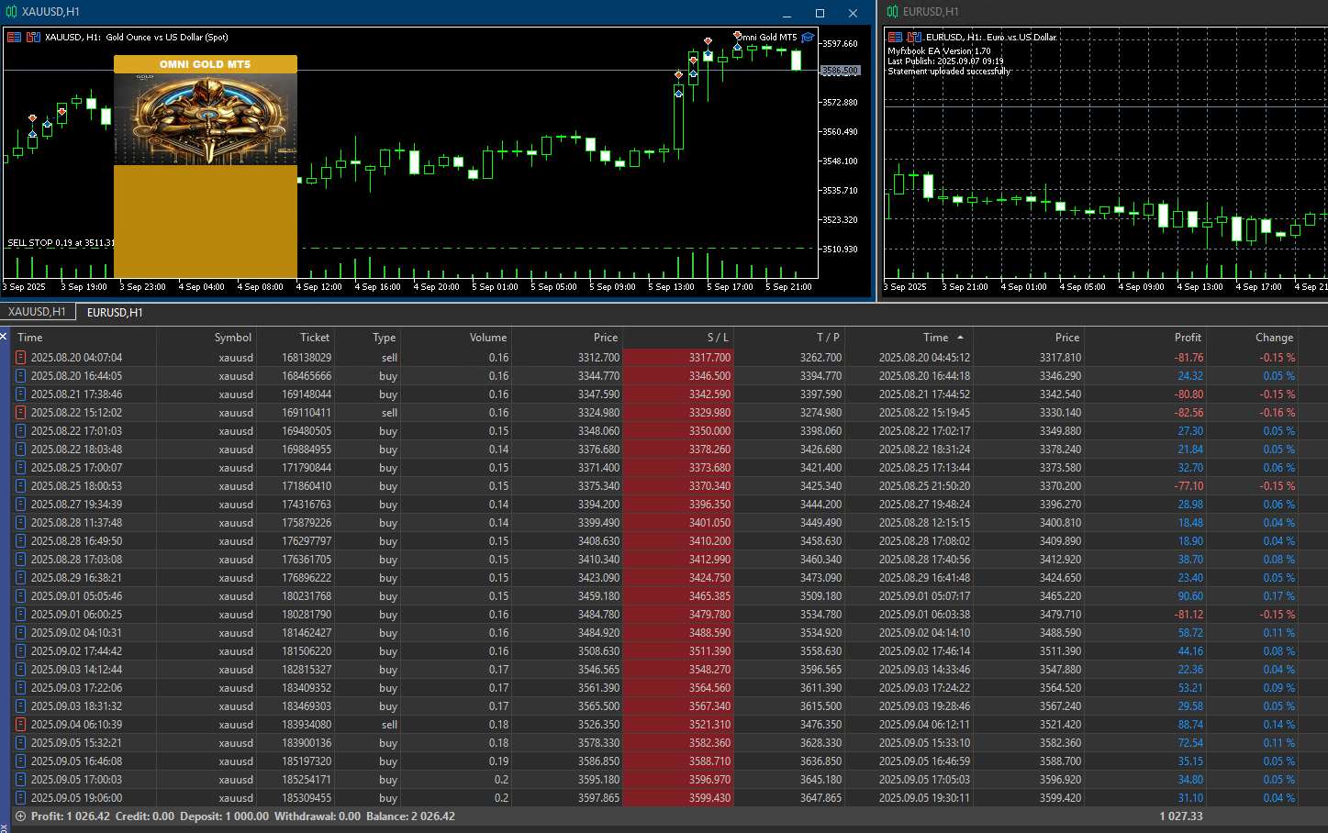
Task: Click the Myfxbook EA Version 1.70 label on EURUSD chart
Action: [939, 51]
